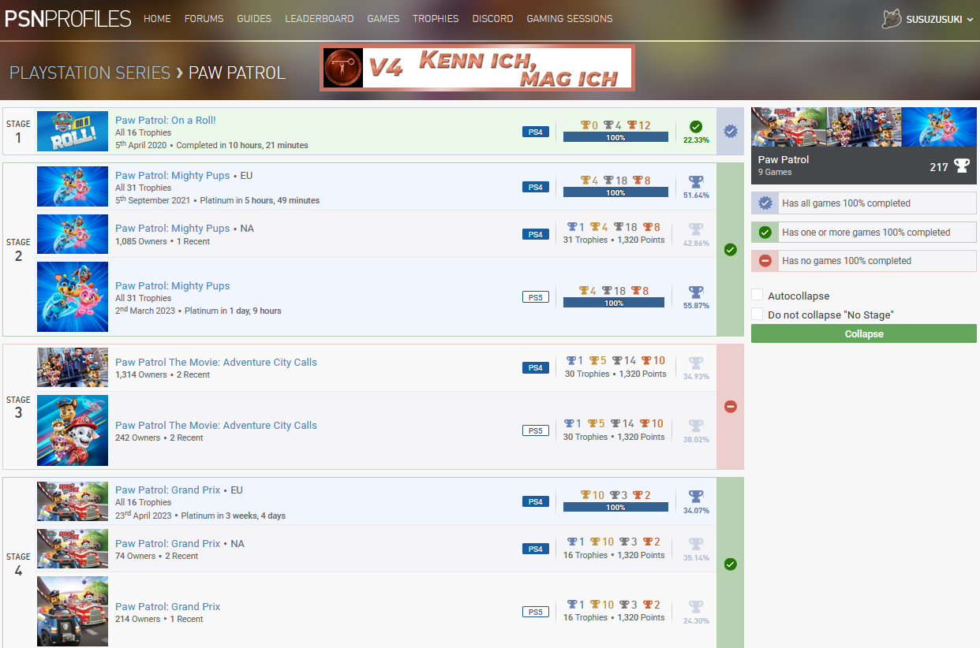The image size is (980, 648).
Task: Collapse the Stage 4 green side bar
Action: pos(731,563)
